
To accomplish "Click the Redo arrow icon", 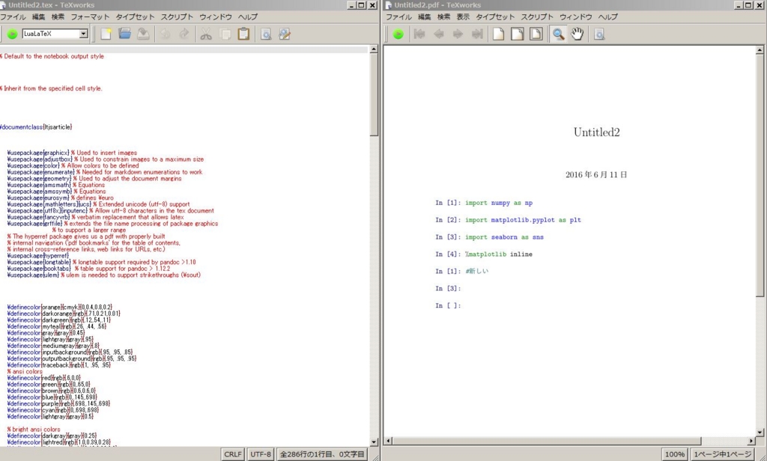I will (x=184, y=34).
